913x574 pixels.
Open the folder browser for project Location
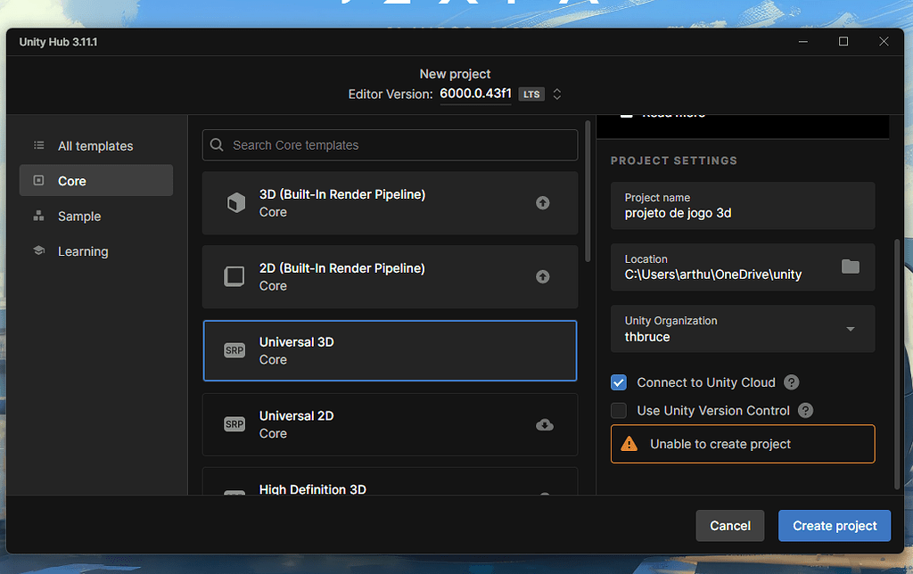[849, 266]
